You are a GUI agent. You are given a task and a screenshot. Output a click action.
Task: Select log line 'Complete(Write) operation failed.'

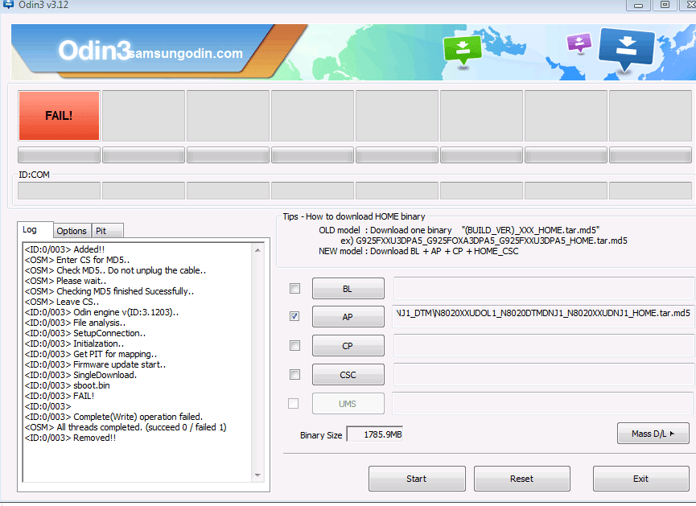(113, 417)
